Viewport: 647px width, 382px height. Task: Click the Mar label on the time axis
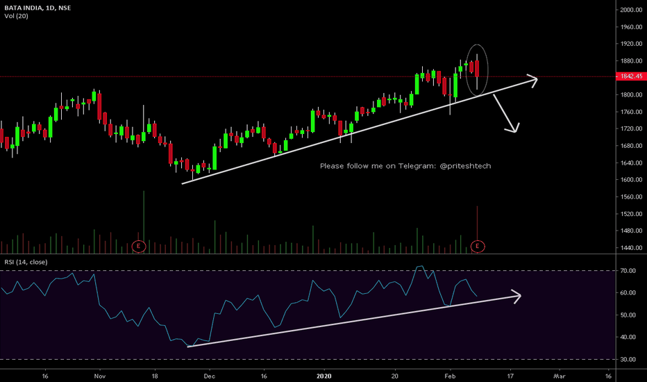559,376
